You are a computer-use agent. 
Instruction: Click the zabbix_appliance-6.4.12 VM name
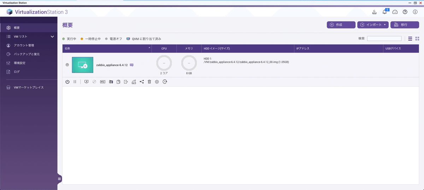pyautogui.click(x=112, y=65)
